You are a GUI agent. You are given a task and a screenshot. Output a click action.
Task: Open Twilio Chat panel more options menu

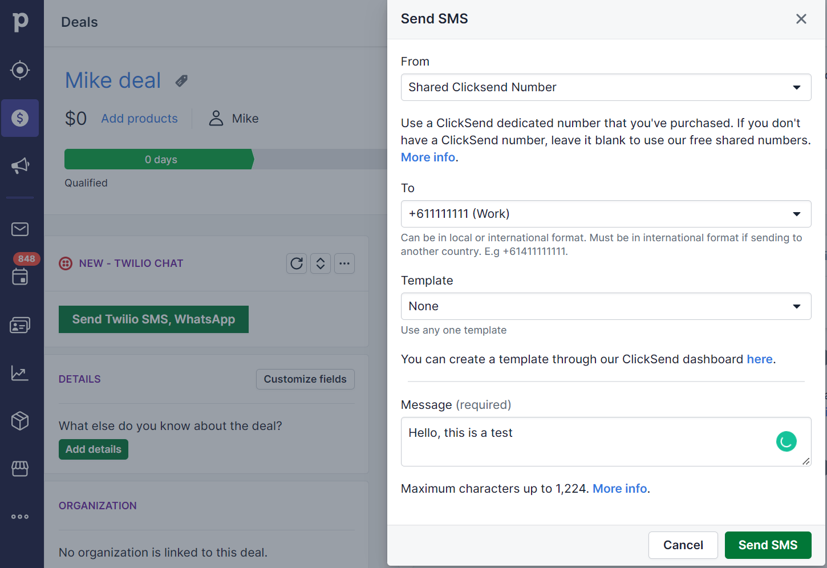pos(344,263)
